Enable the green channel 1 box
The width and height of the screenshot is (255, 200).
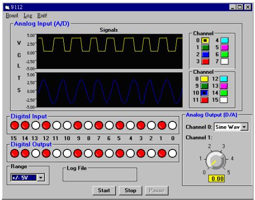(205, 47)
